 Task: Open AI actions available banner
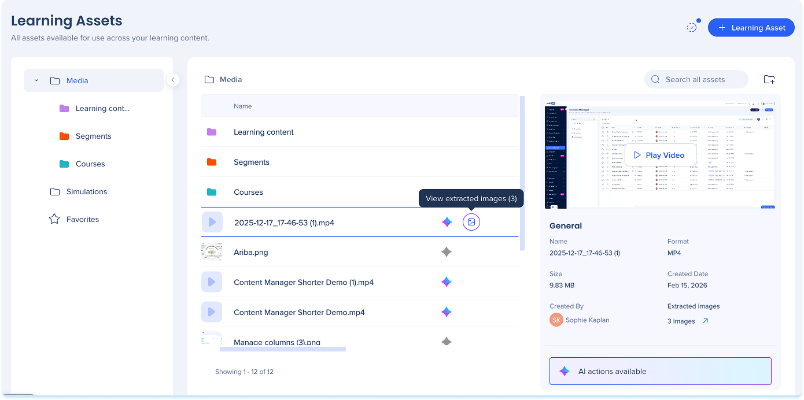660,371
